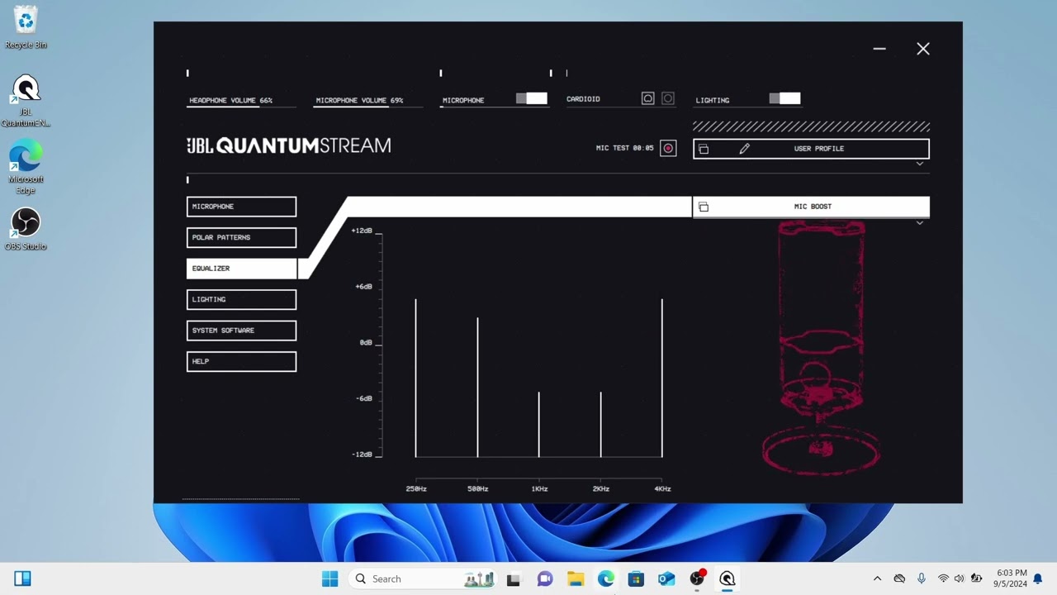Click the OneDrive cloud tray icon
The image size is (1057, 595).
point(899,578)
